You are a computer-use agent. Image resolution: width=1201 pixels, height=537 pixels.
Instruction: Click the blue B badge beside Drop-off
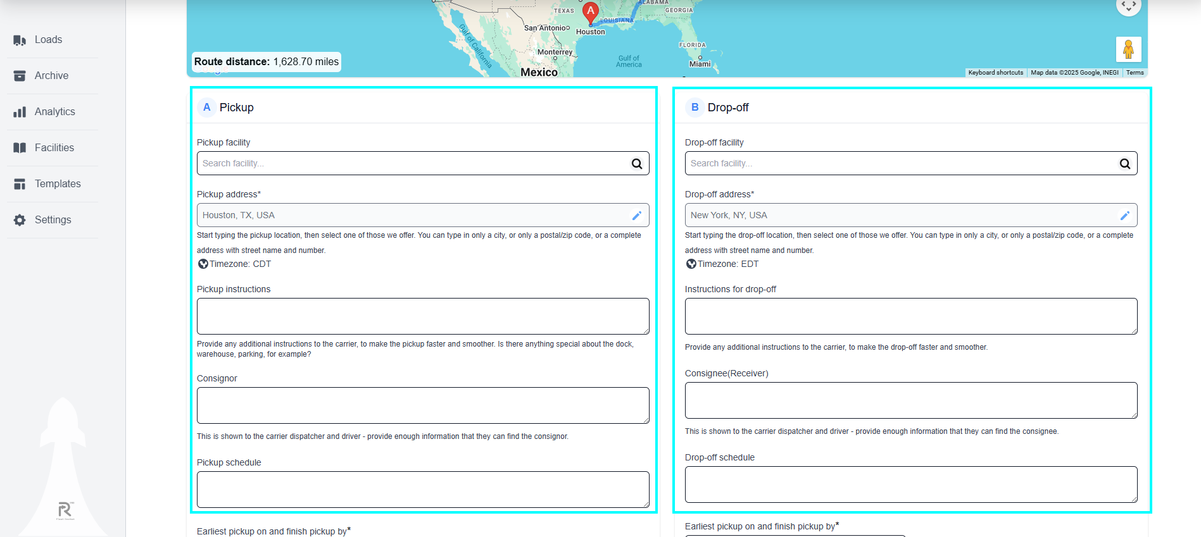(695, 108)
